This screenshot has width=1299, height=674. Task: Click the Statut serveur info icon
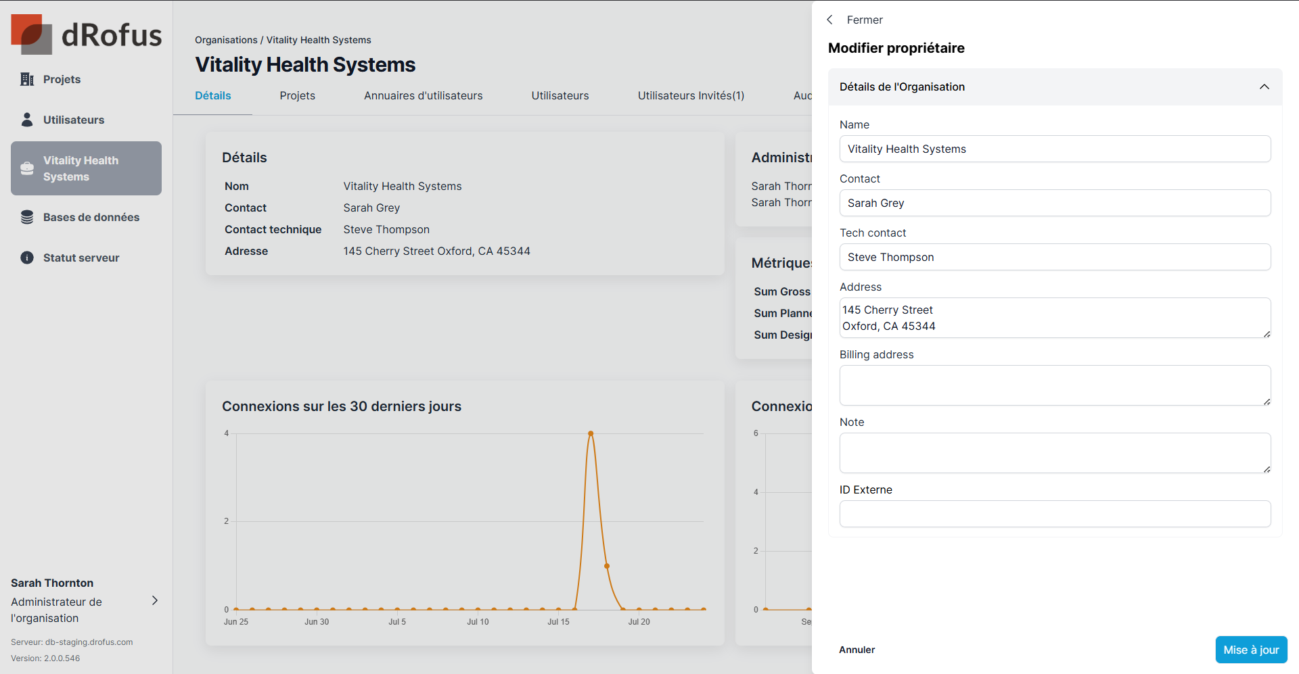[27, 258]
